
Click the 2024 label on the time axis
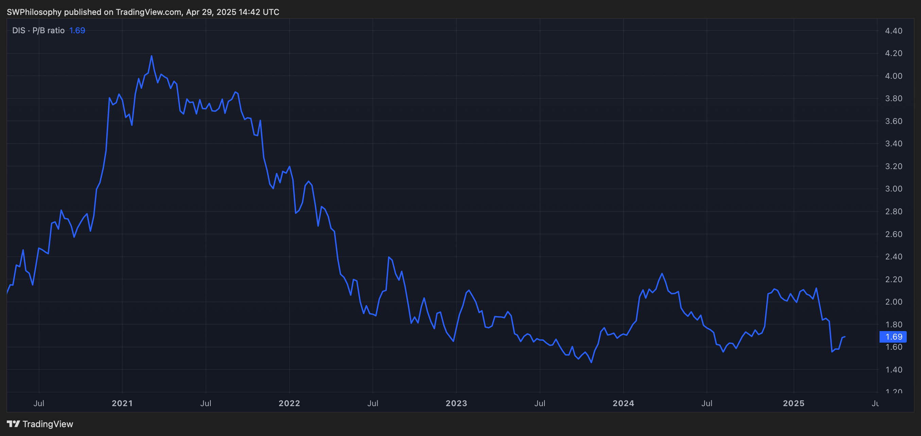tap(623, 403)
